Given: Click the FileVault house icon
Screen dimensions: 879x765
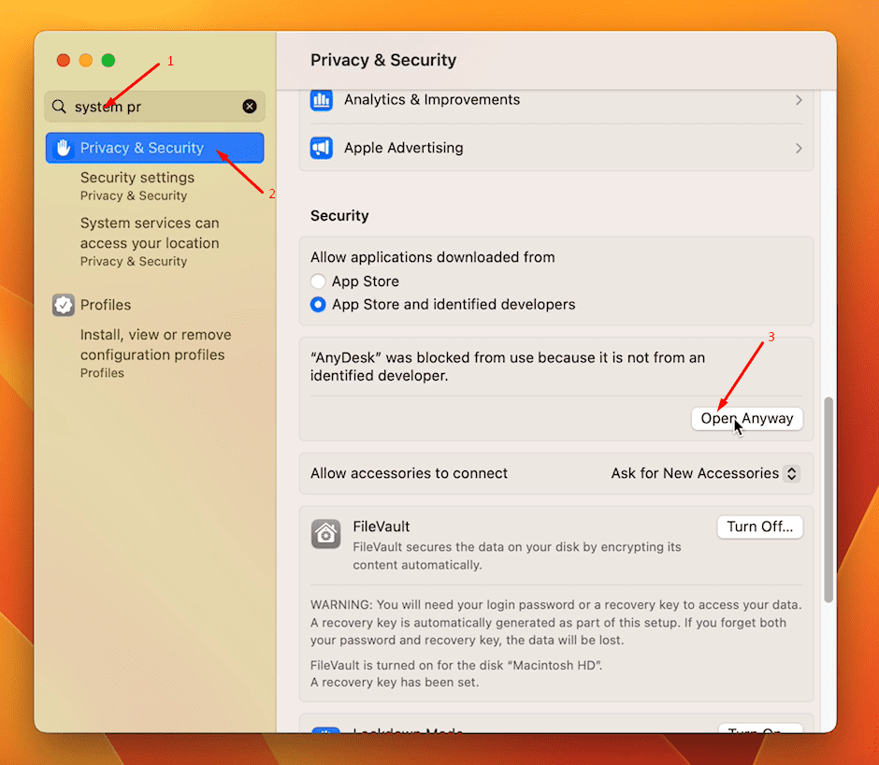Looking at the screenshot, I should click(325, 534).
